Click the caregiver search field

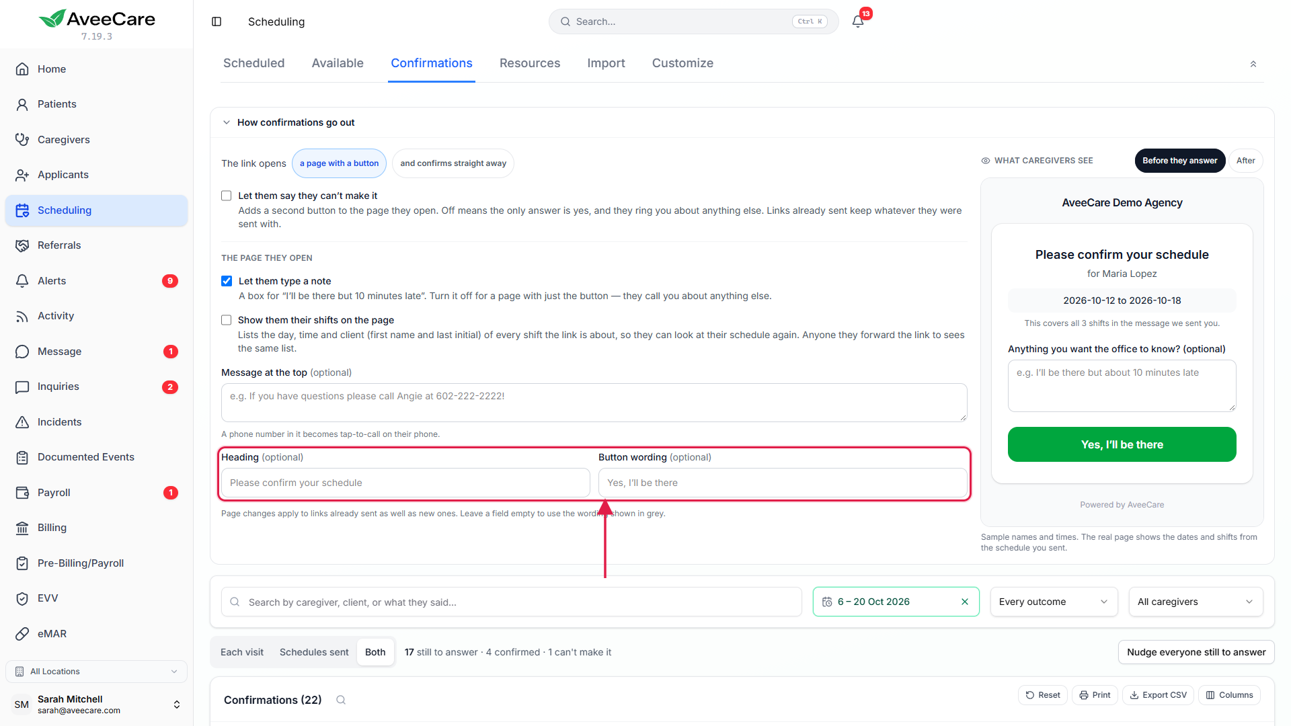[511, 602]
